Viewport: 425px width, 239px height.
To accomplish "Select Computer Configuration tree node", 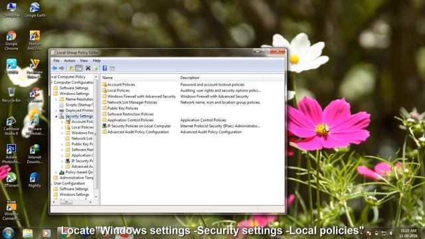I will click(73, 82).
